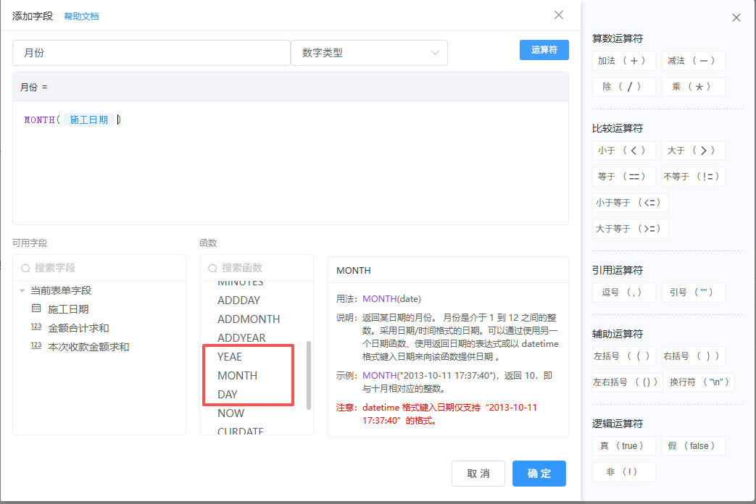Select the ADDMONTH function

(x=248, y=319)
